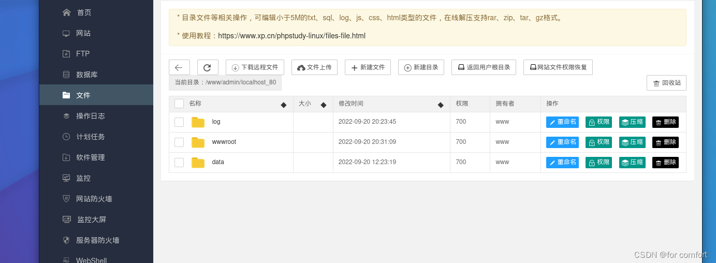The width and height of the screenshot is (716, 263).
Task: Open the log folder icon
Action: pos(198,122)
